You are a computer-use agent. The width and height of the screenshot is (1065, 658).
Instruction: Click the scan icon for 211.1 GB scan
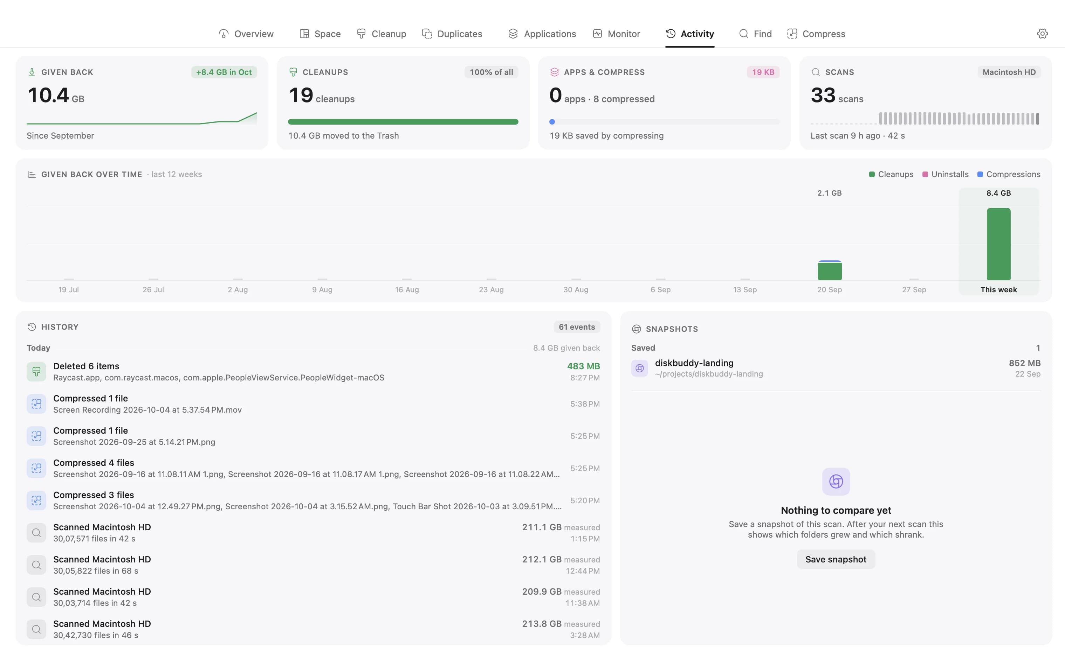click(36, 533)
